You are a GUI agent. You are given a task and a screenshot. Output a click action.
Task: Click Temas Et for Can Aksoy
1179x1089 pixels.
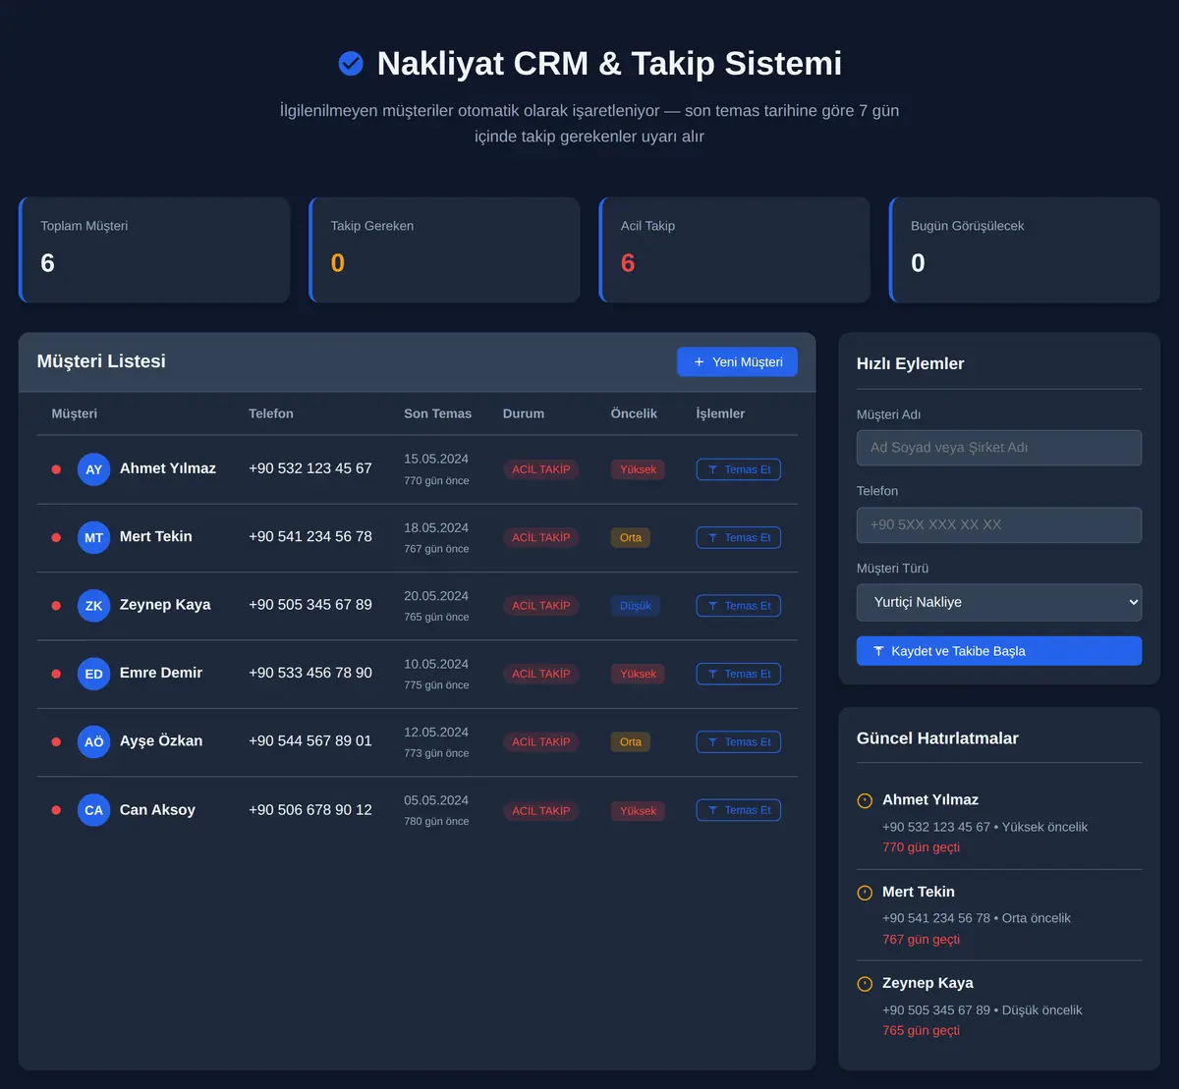739,810
